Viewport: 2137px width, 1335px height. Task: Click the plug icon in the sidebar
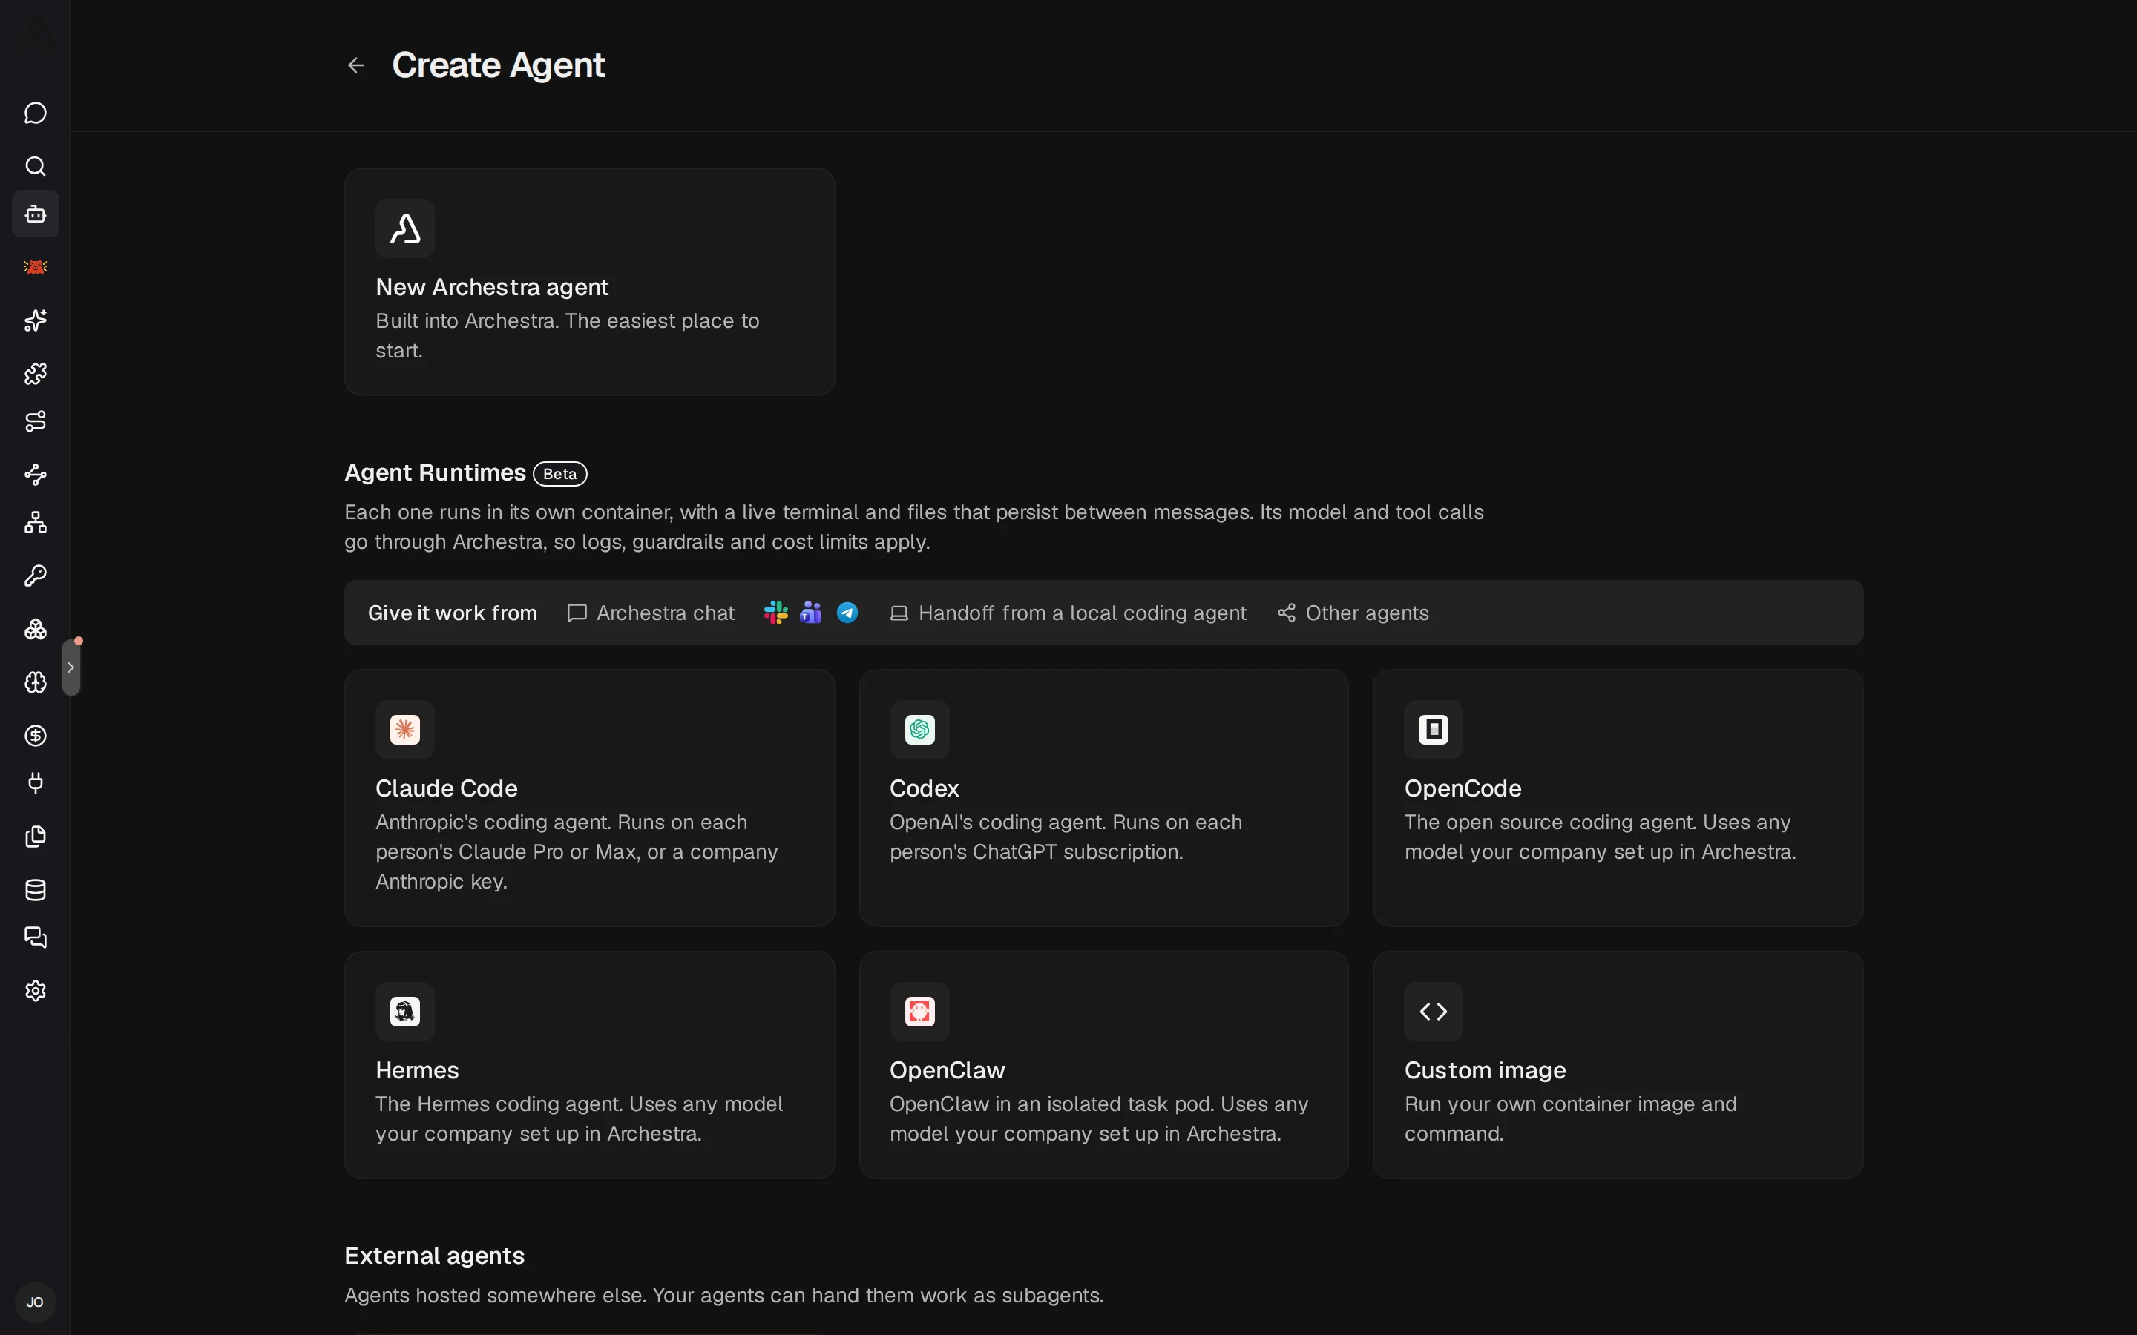pyautogui.click(x=36, y=783)
